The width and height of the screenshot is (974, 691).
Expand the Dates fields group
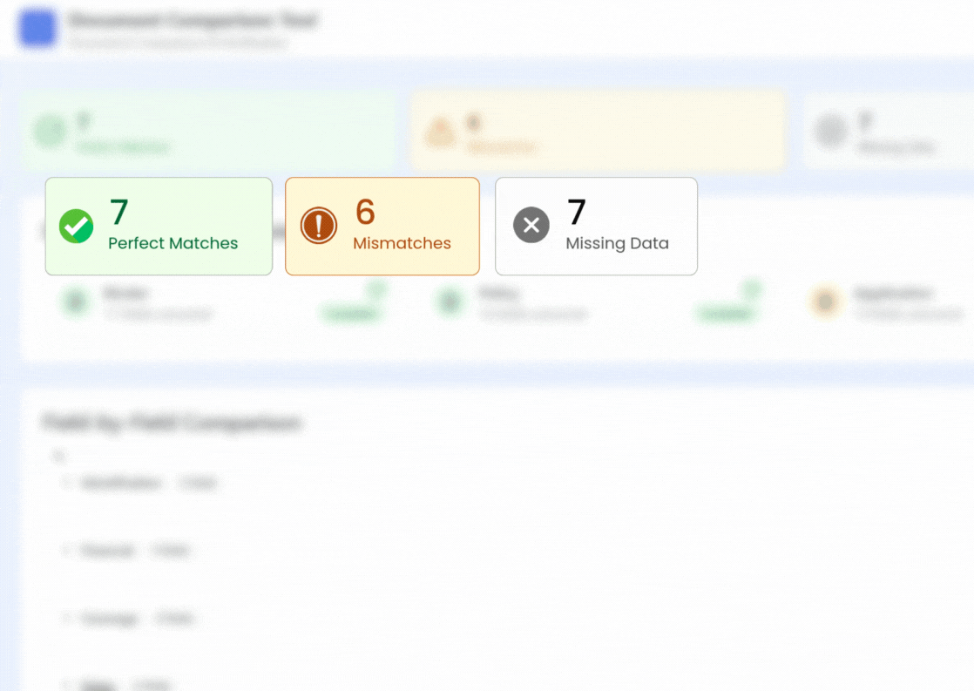coord(66,684)
